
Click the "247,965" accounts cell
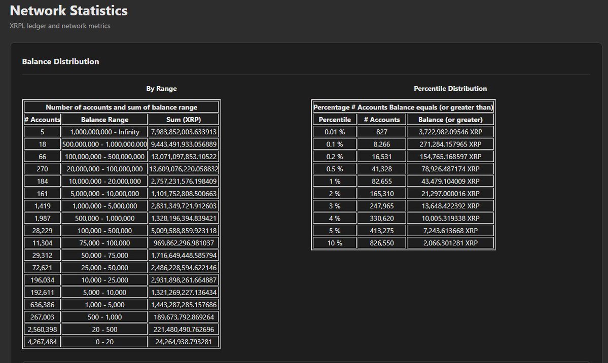click(381, 206)
